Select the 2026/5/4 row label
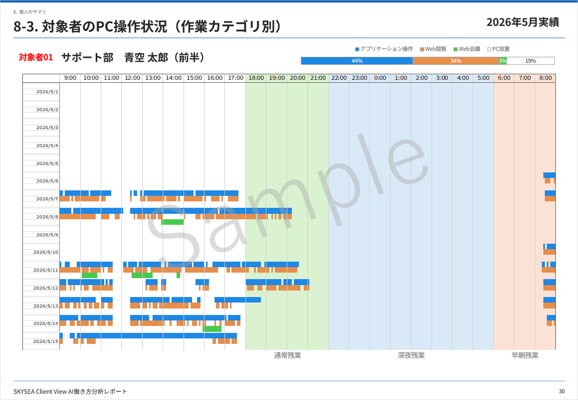The height and width of the screenshot is (400, 578). coord(47,145)
